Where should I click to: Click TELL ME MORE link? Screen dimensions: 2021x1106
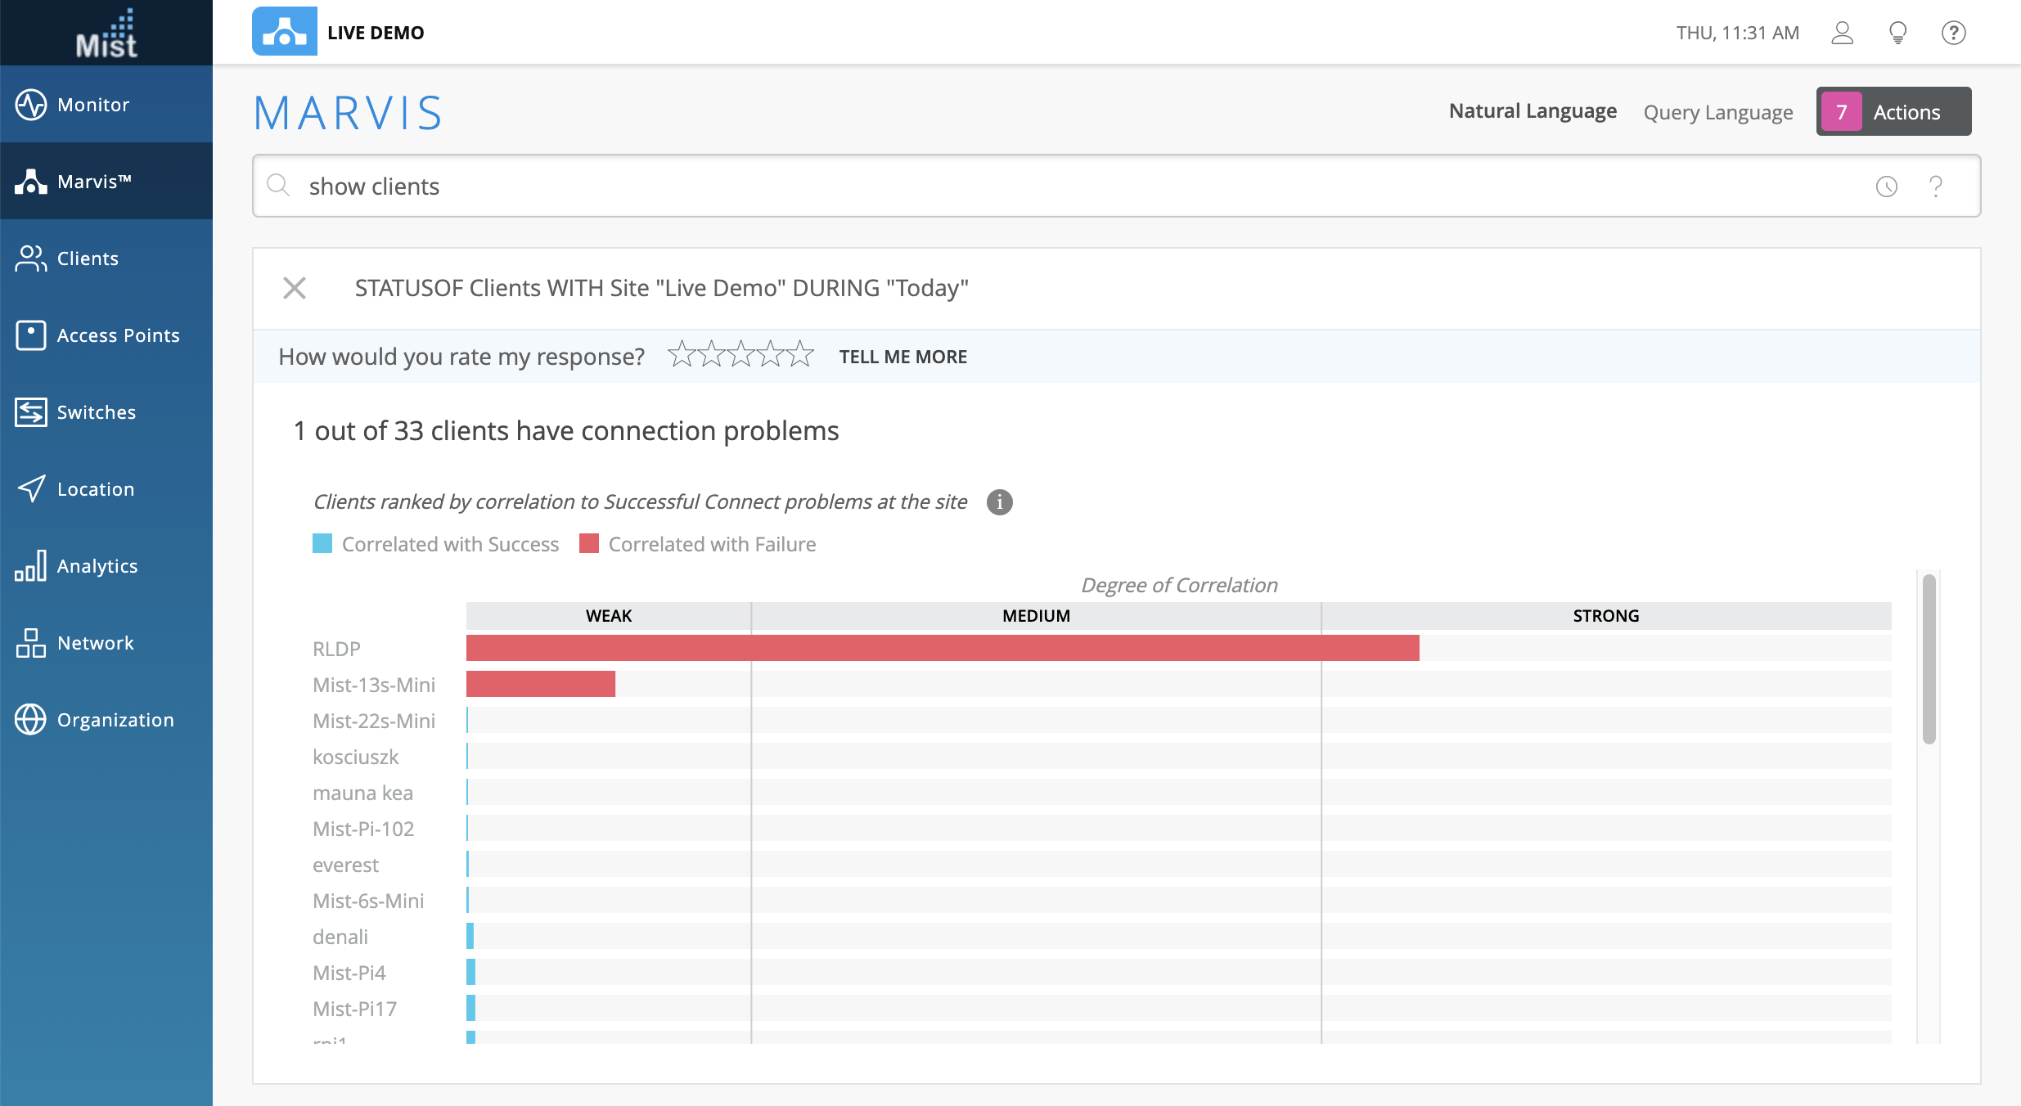902,357
